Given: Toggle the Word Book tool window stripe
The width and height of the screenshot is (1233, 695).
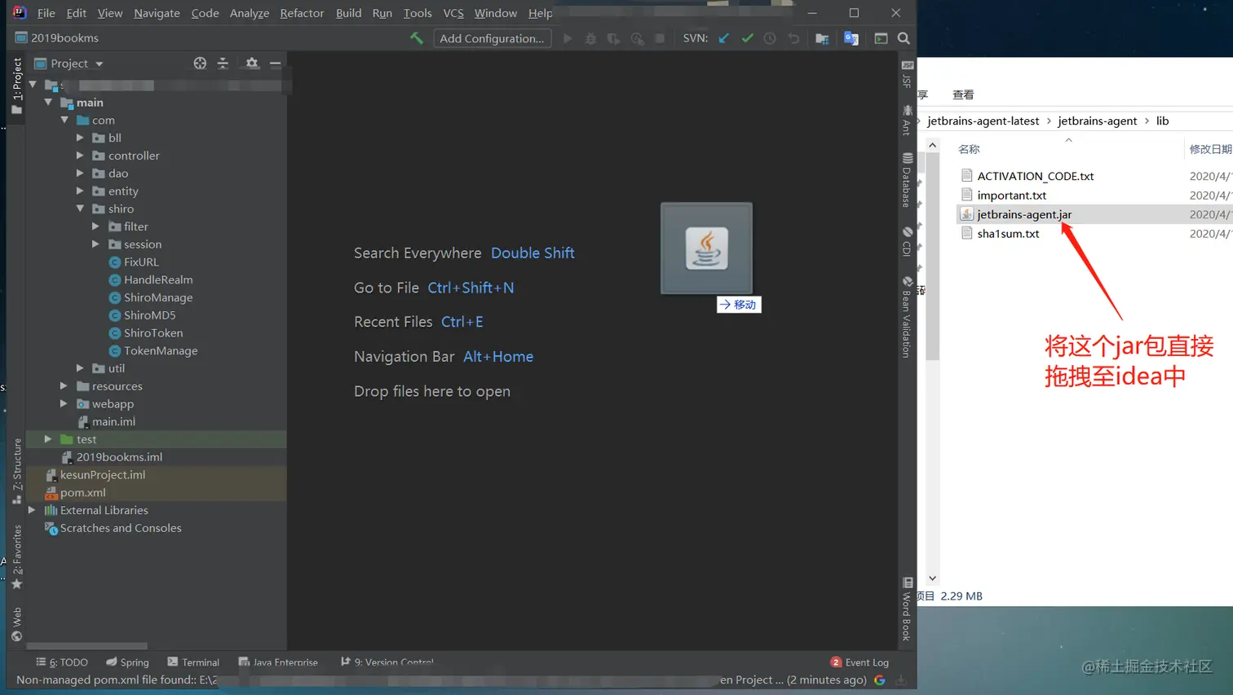Looking at the screenshot, I should (907, 609).
